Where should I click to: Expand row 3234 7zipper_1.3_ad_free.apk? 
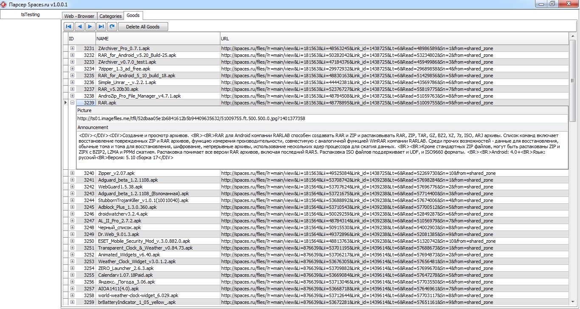click(x=72, y=69)
